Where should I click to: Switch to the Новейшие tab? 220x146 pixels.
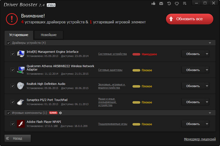pyautogui.click(x=48, y=35)
